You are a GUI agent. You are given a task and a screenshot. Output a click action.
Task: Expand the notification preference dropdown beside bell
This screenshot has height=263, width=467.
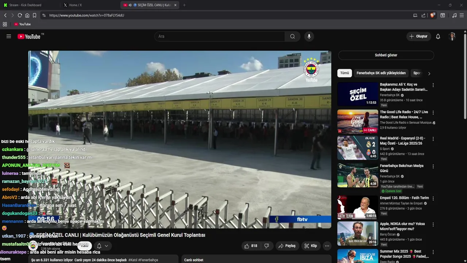tap(106, 246)
